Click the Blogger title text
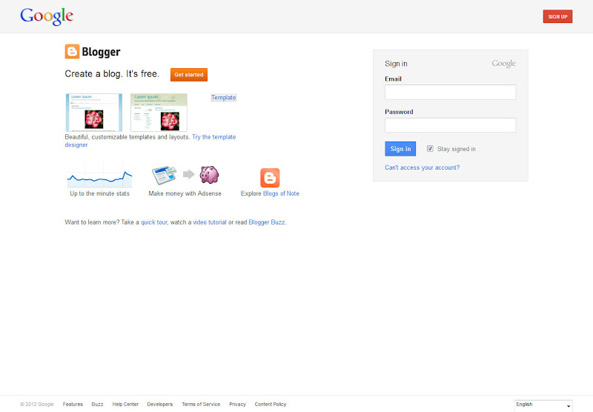Screen dimensions: 593x412 (101, 52)
